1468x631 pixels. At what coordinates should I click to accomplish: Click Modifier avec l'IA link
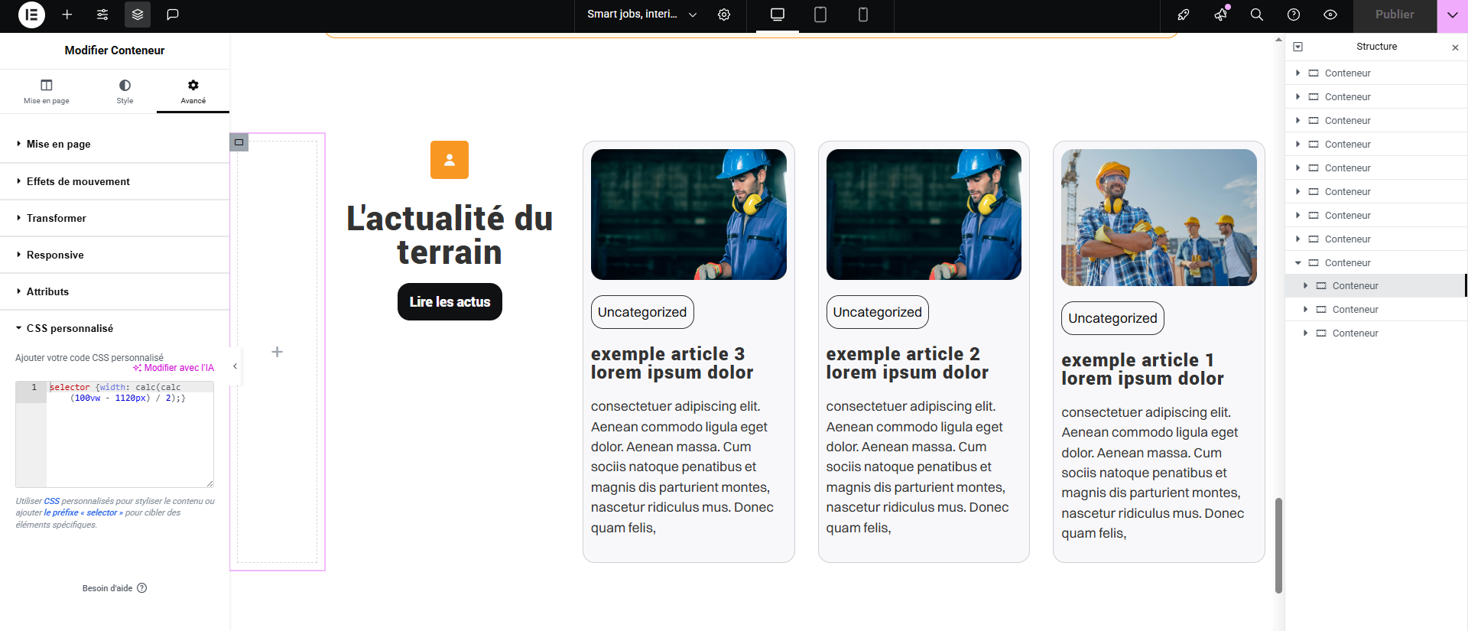174,368
